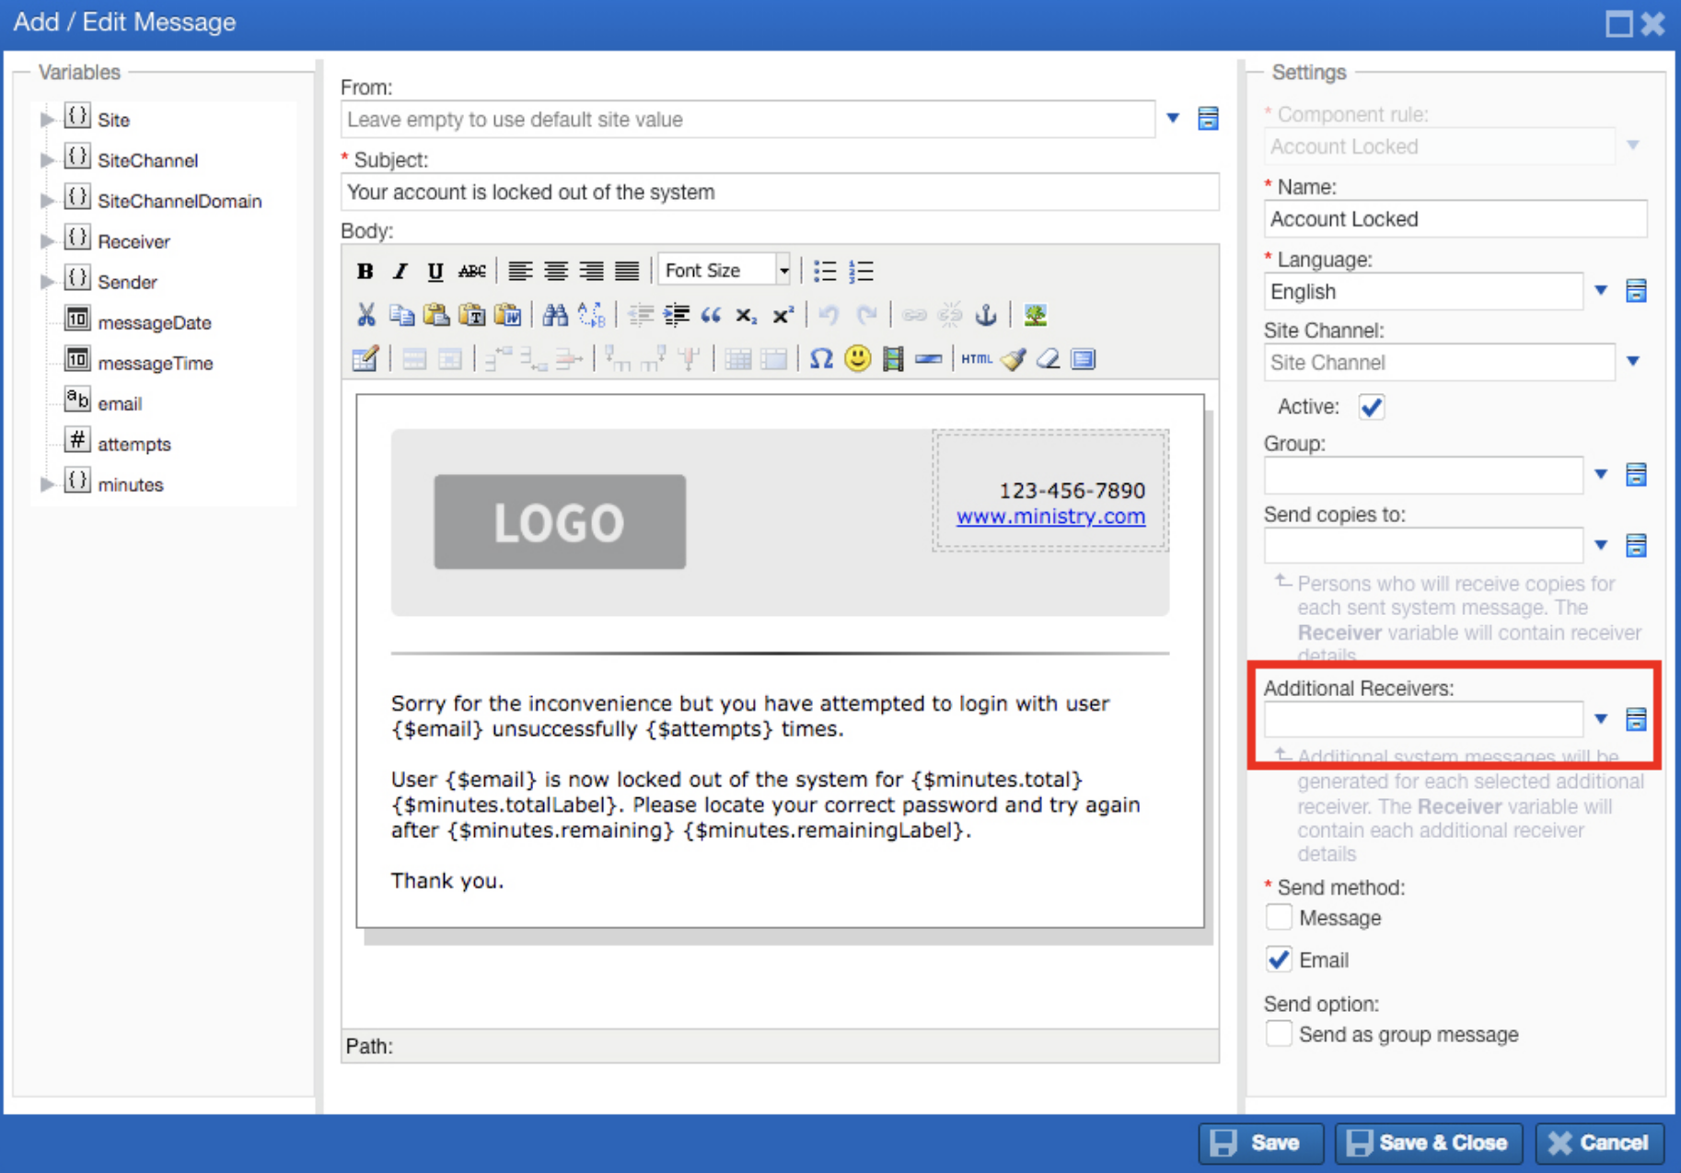Open the HTML source editor
1681x1173 pixels.
pos(976,359)
